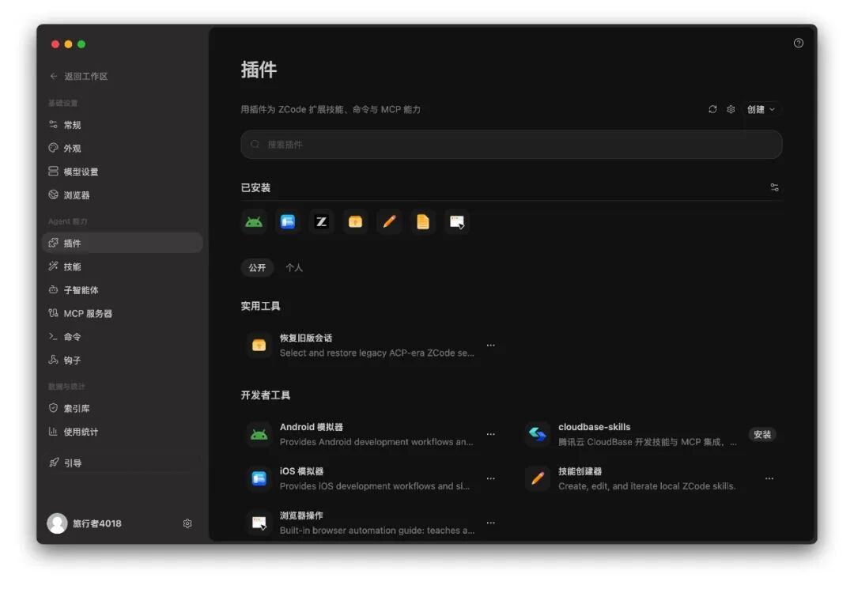Open the 恢复旧版会话 plugin
The image size is (854, 593).
point(372,346)
